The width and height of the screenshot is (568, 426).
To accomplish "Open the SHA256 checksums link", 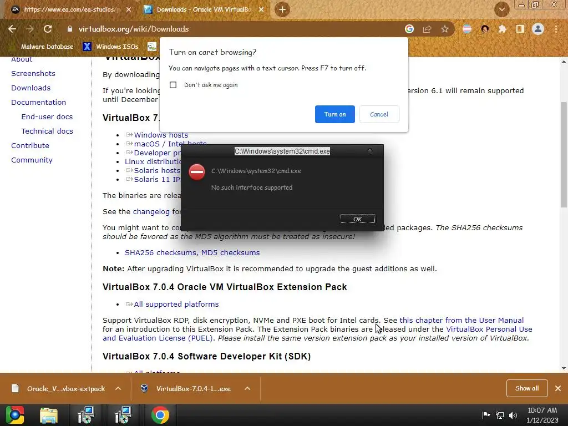I will coord(161,253).
